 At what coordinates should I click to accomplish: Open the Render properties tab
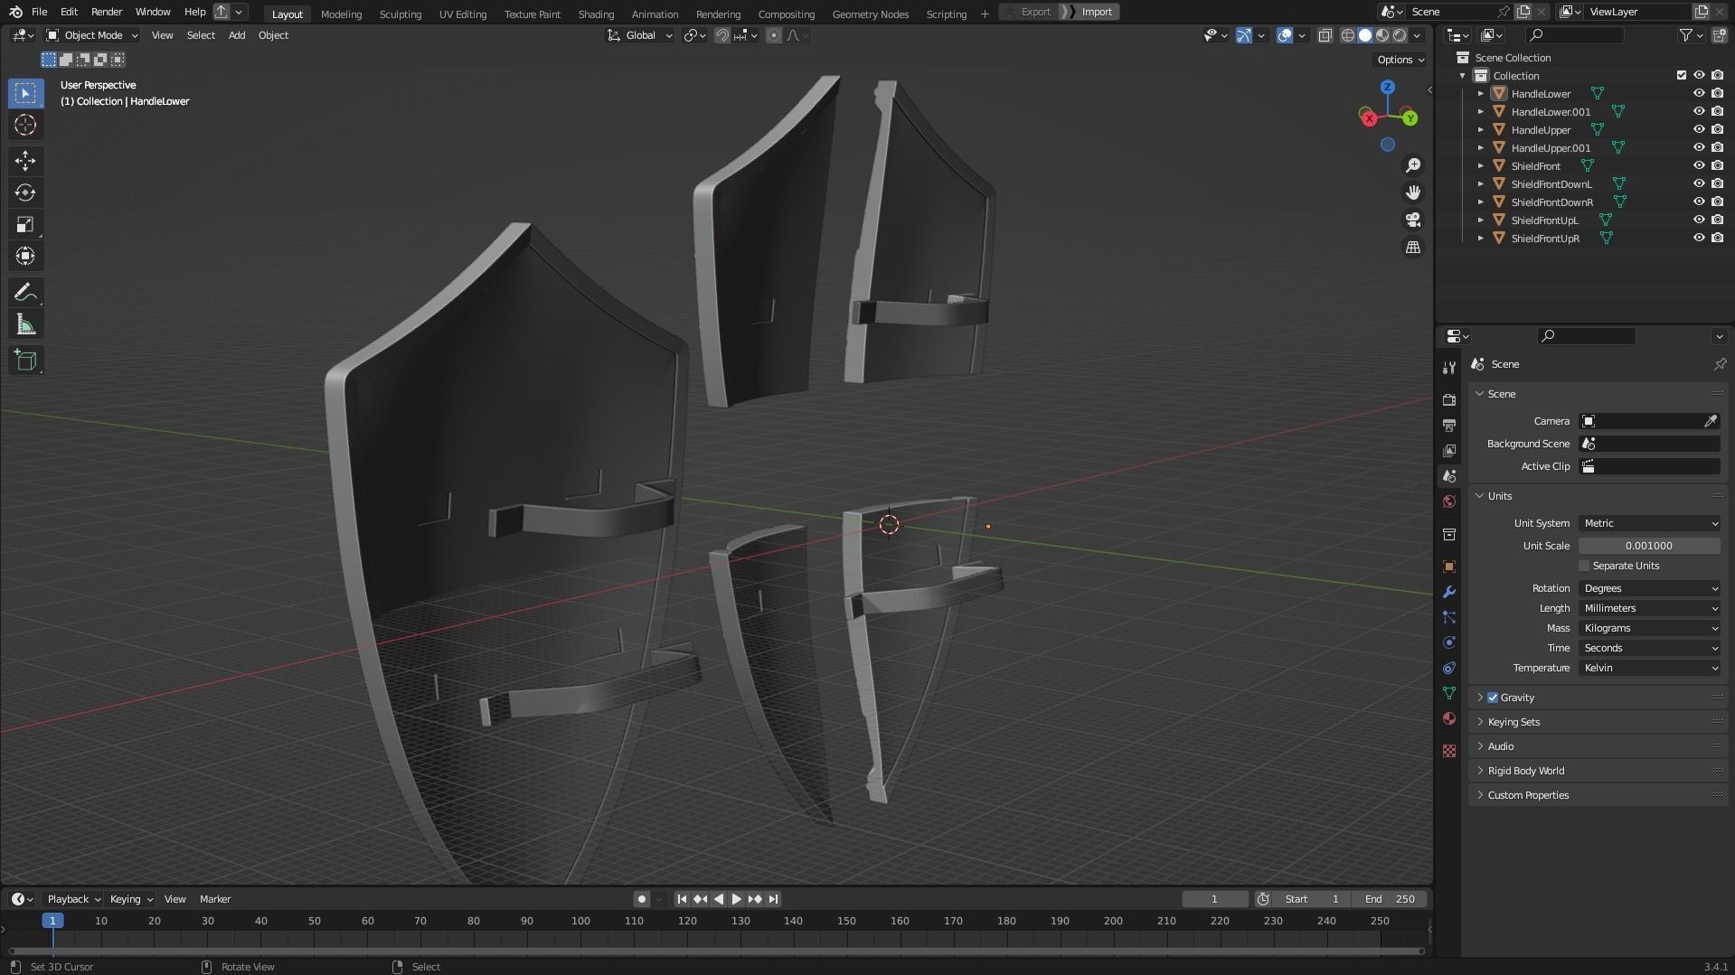(1449, 399)
